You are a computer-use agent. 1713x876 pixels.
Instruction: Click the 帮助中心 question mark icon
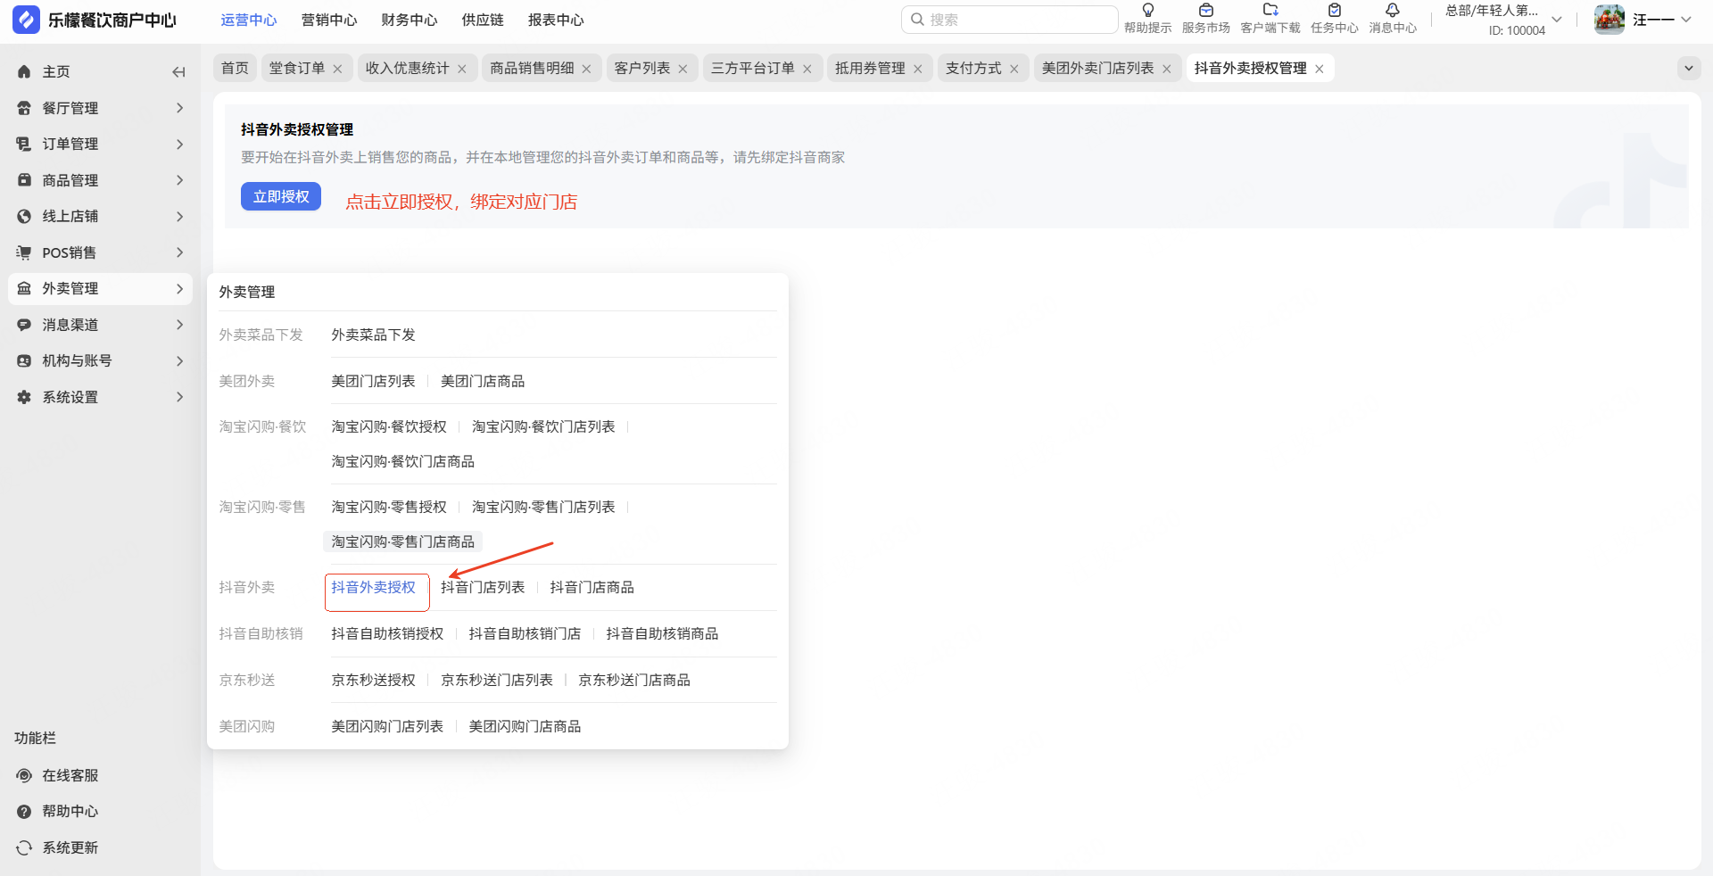pyautogui.click(x=24, y=812)
